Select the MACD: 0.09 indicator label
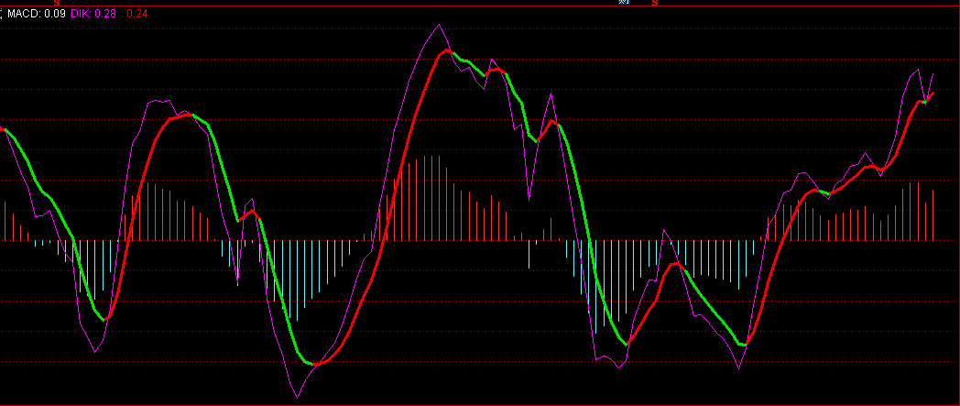The width and height of the screenshot is (960, 406). coord(36,14)
